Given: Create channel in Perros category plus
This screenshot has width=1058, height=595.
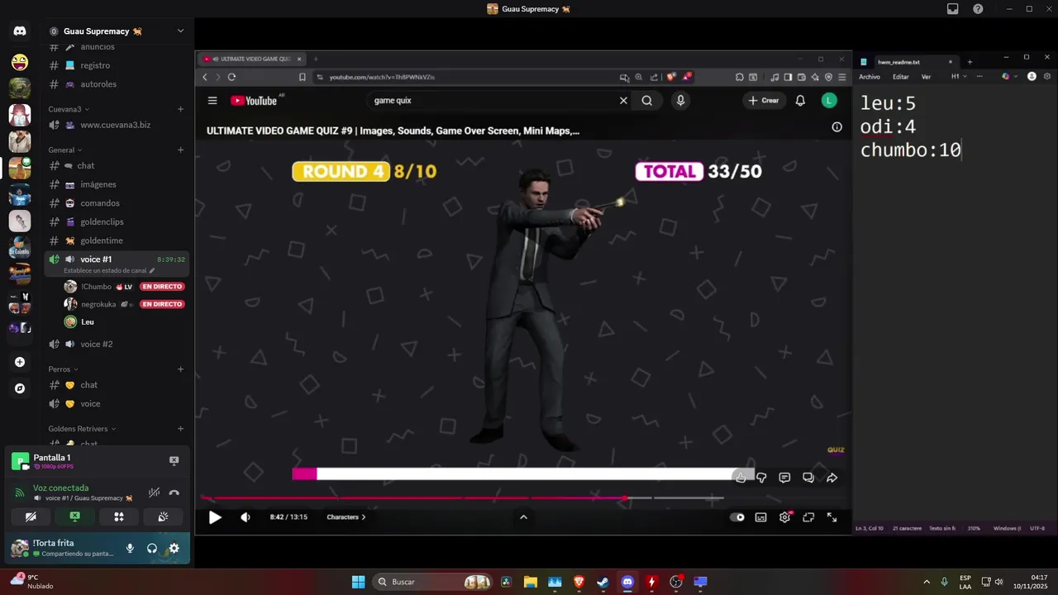Looking at the screenshot, I should (x=180, y=369).
